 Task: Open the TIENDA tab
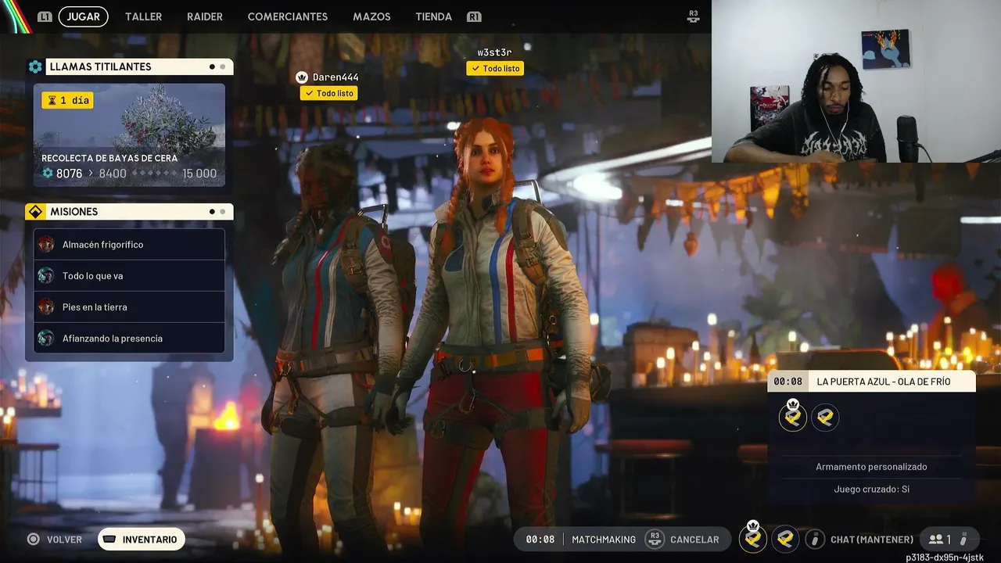[434, 16]
